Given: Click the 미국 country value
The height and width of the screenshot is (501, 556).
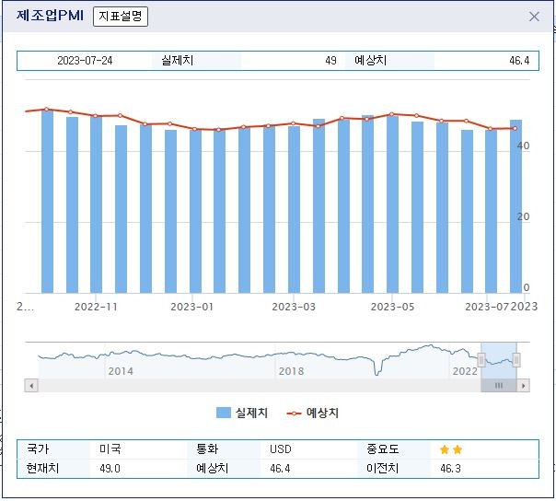Looking at the screenshot, I should (x=110, y=449).
